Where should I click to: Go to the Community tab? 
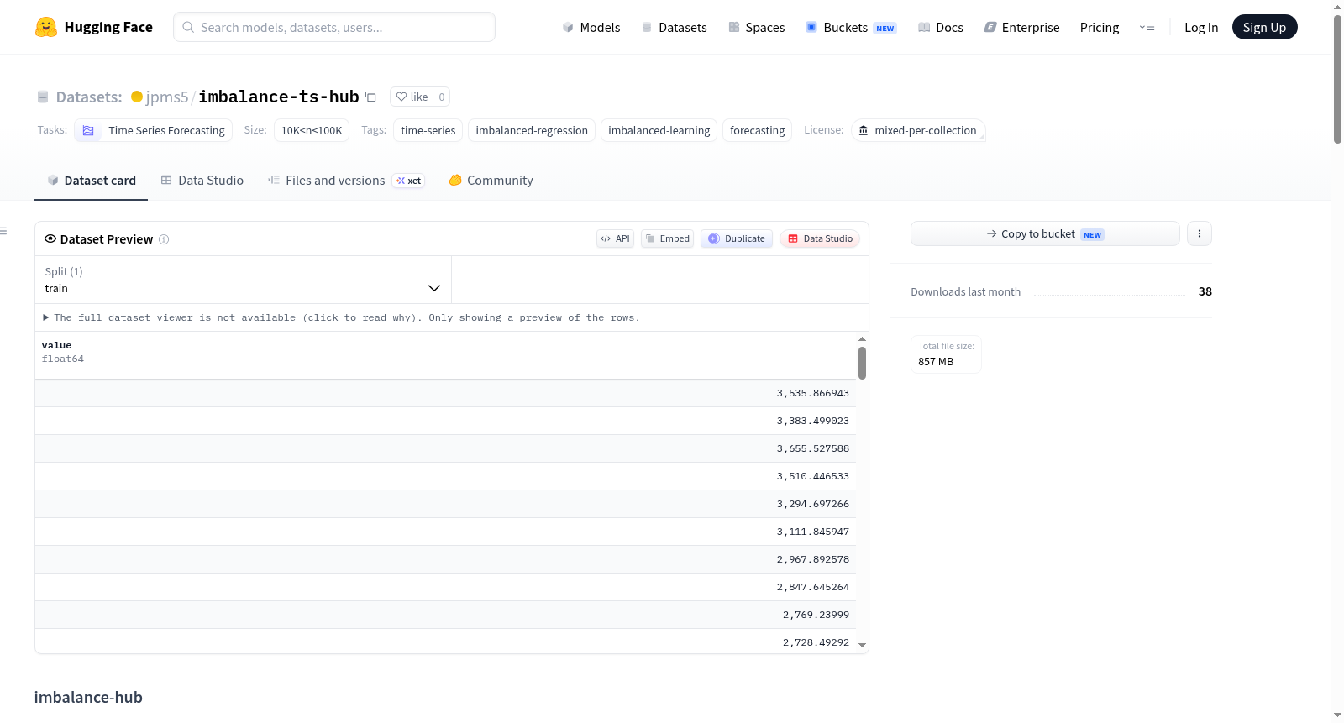[x=491, y=180]
